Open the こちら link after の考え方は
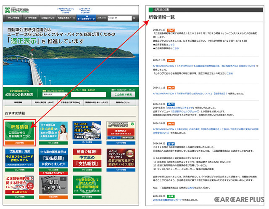The width and height of the screenshot is (269, 209). (x=230, y=73)
